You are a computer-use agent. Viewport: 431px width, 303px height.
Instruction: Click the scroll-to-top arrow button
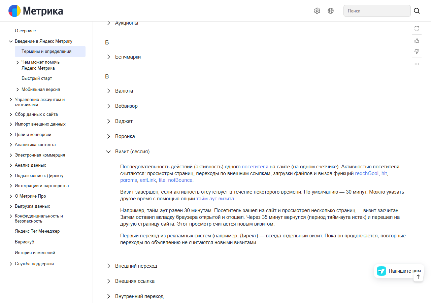(418, 277)
